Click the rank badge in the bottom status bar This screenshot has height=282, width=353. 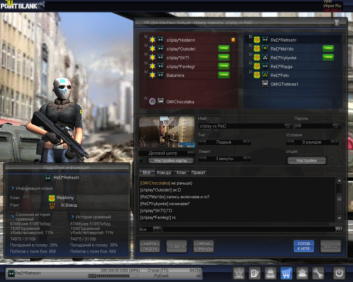[11, 273]
